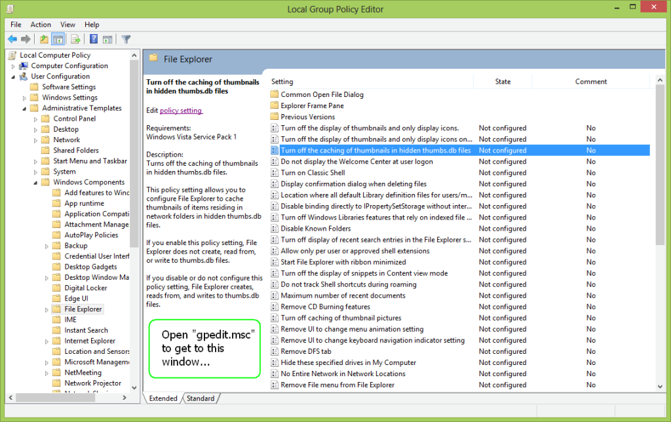671x422 pixels.
Task: Toggle the Show/Hide Action Pane icon
Action: [107, 39]
